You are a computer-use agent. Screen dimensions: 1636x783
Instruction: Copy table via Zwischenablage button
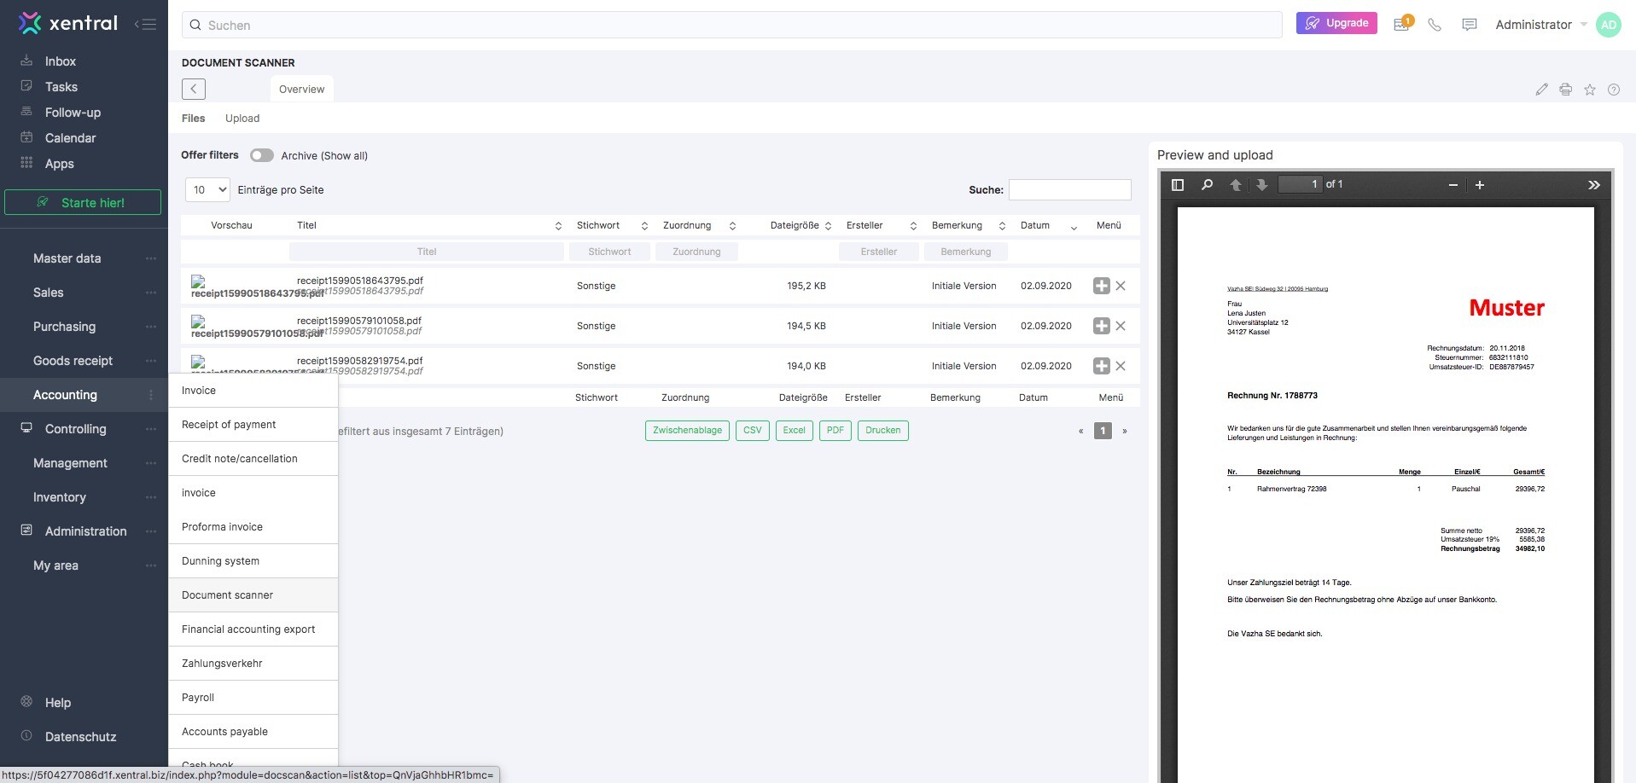pos(688,431)
